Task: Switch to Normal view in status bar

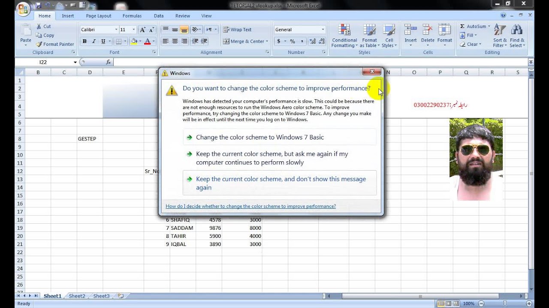Action: 440,304
